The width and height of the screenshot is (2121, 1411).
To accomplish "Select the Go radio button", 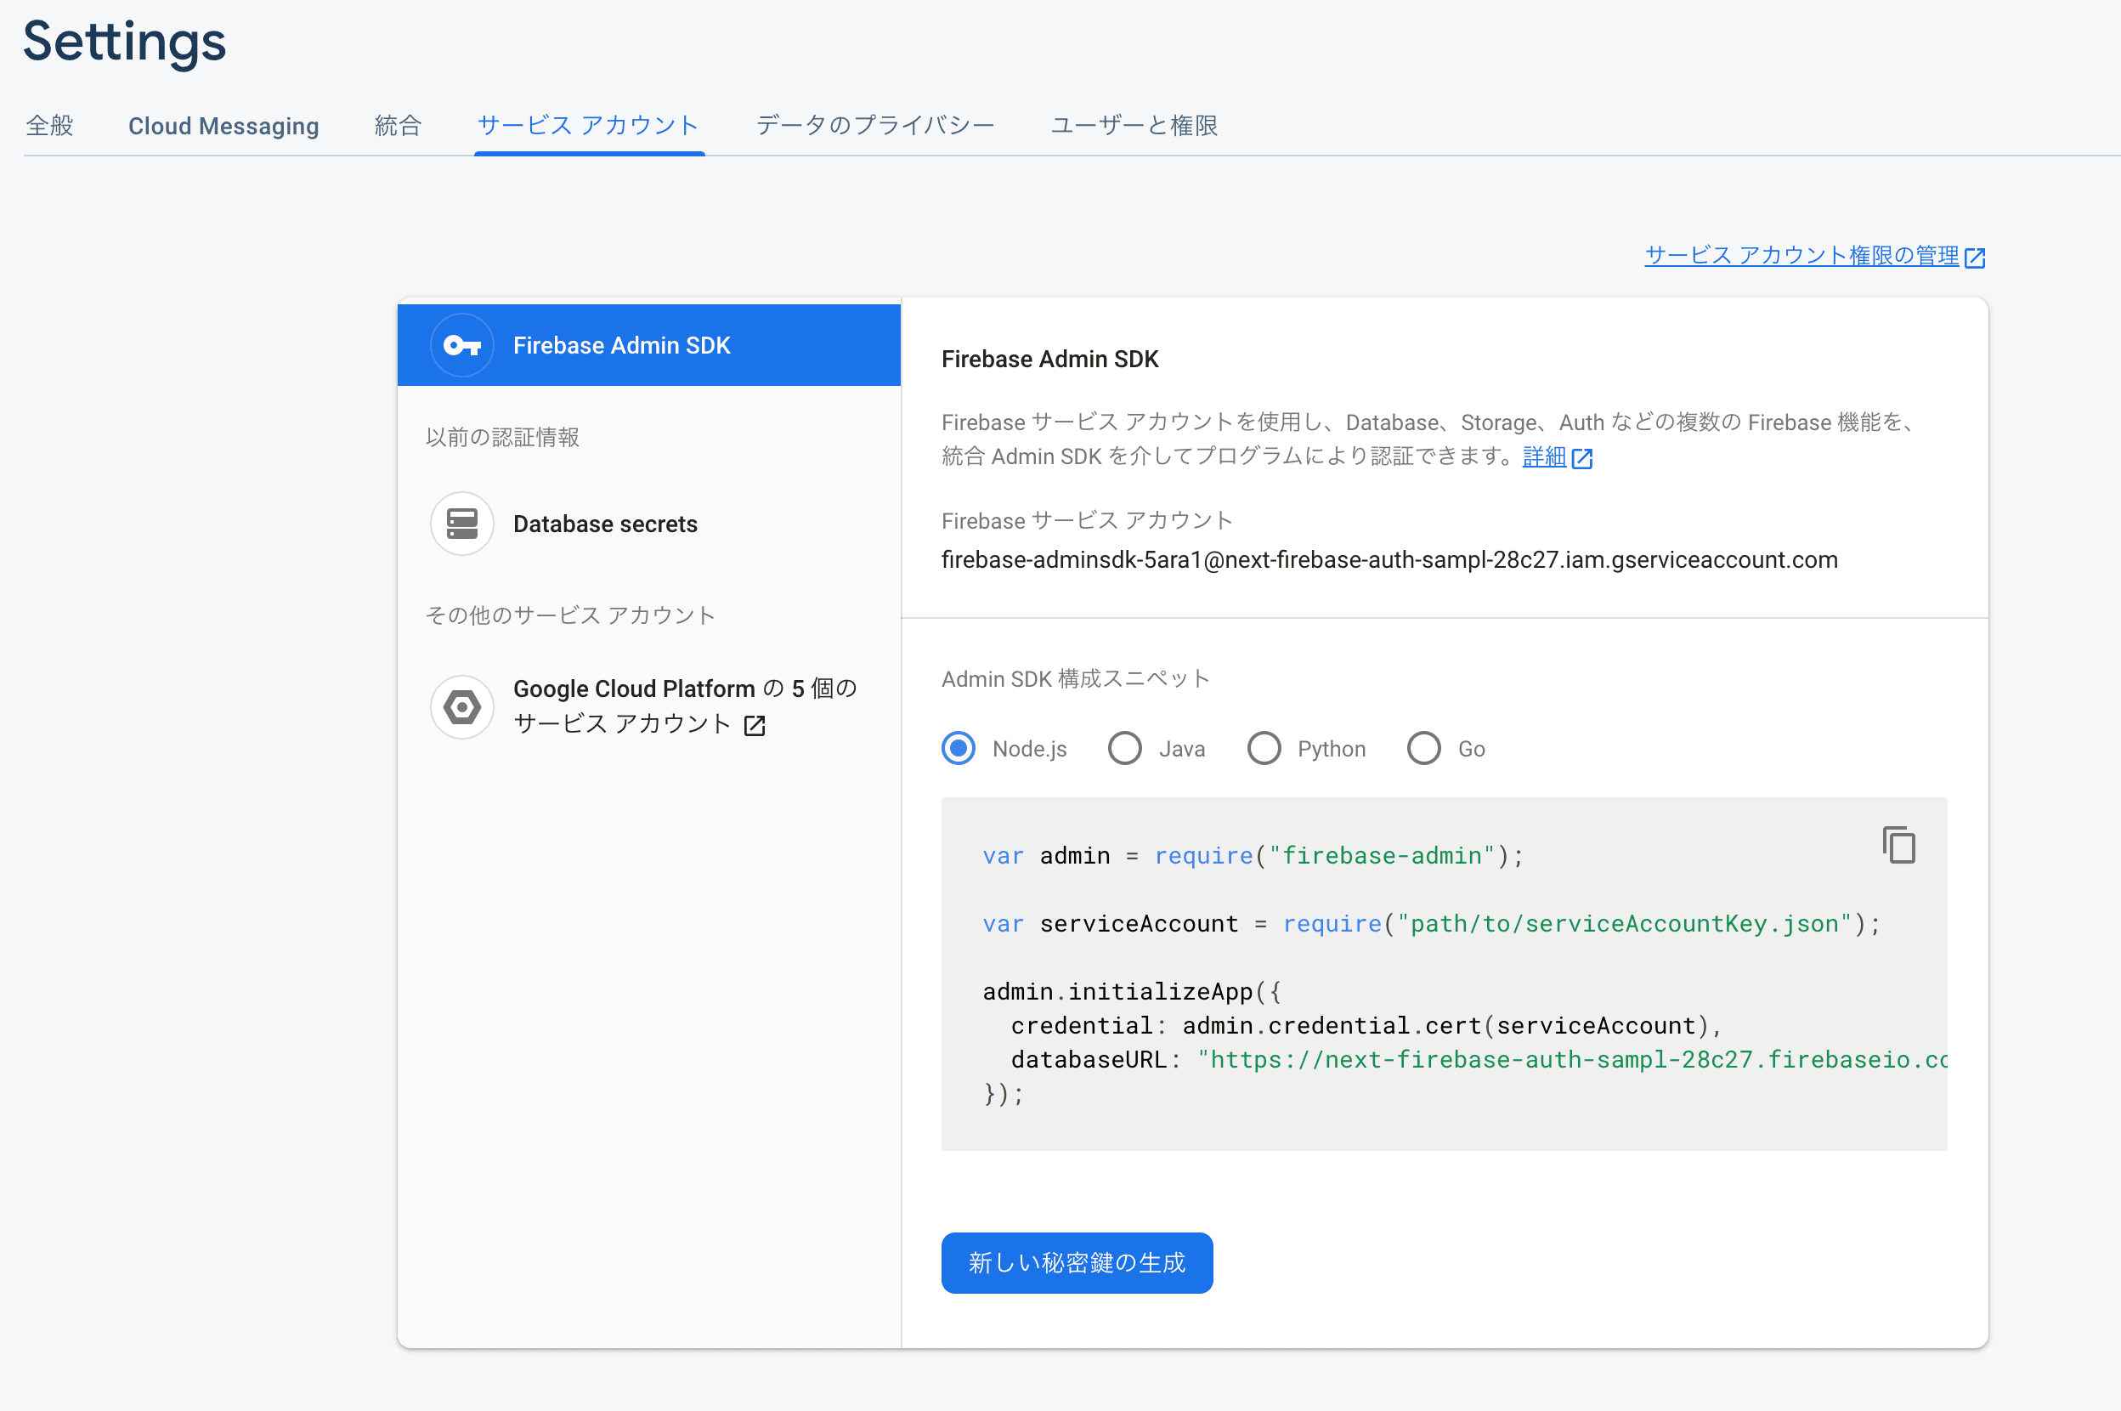I will (x=1423, y=748).
